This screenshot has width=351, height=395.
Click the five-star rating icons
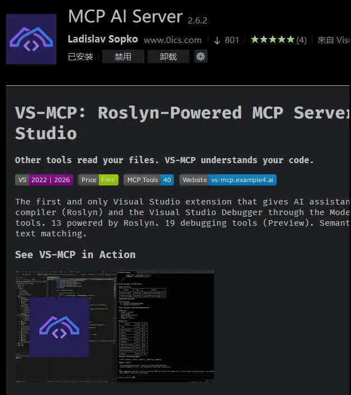click(272, 40)
